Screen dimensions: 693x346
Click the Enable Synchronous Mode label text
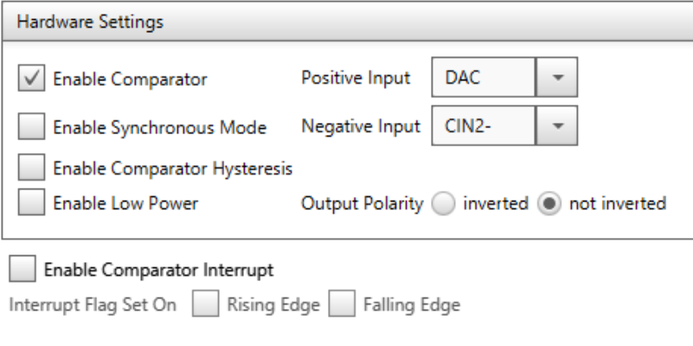[x=159, y=127]
